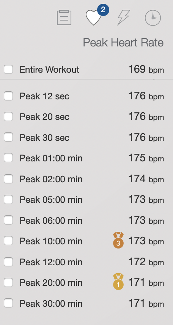
Task: Toggle the Peak 30 sec checkbox
Action: (x=8, y=137)
